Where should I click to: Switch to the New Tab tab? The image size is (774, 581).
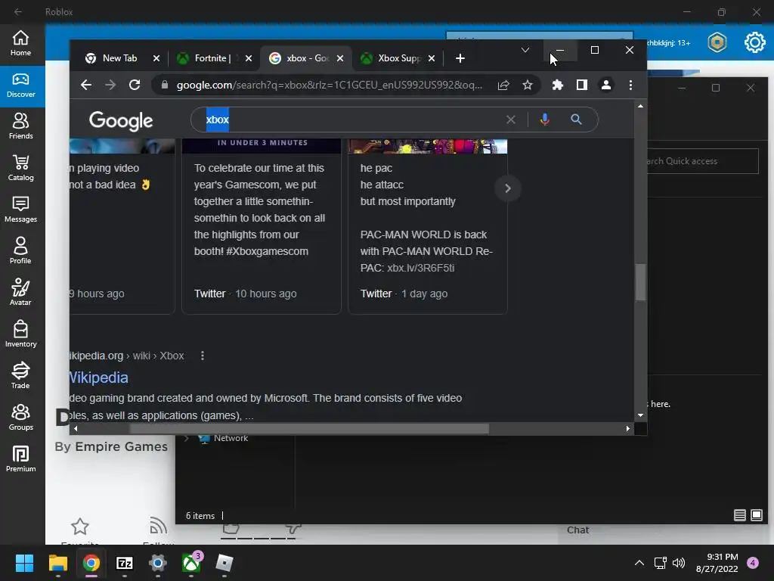click(119, 58)
